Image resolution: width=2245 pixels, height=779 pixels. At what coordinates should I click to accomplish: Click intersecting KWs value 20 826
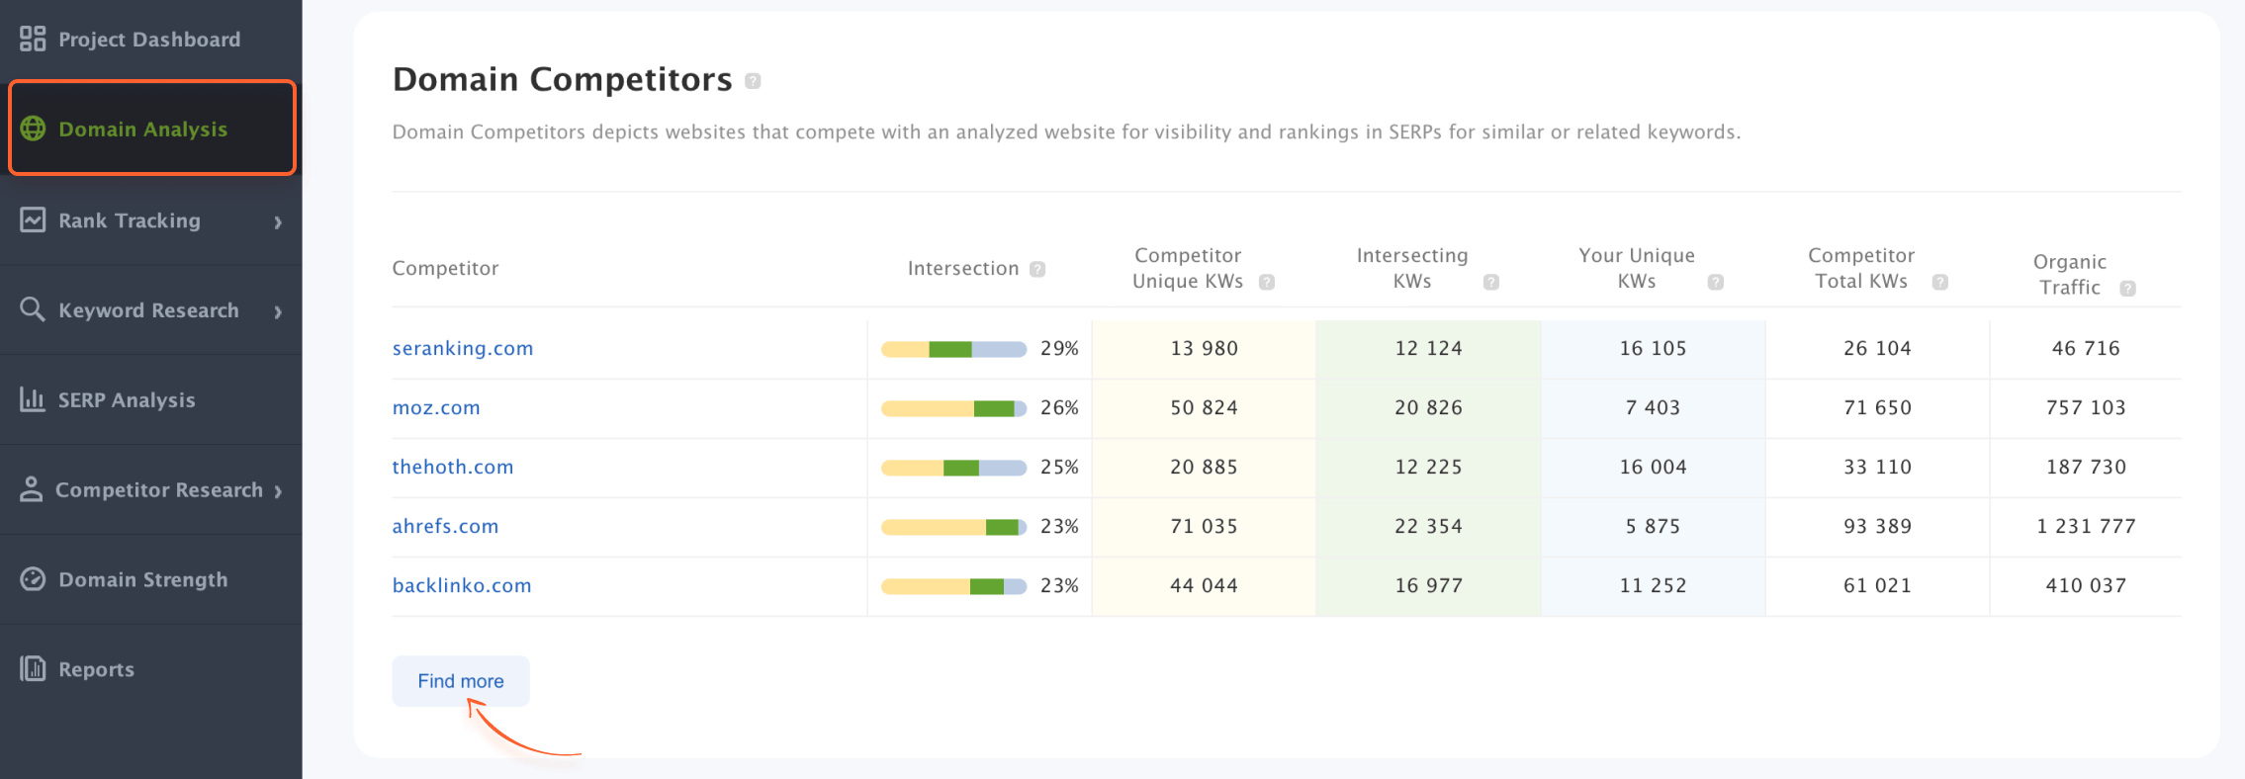point(1428,407)
